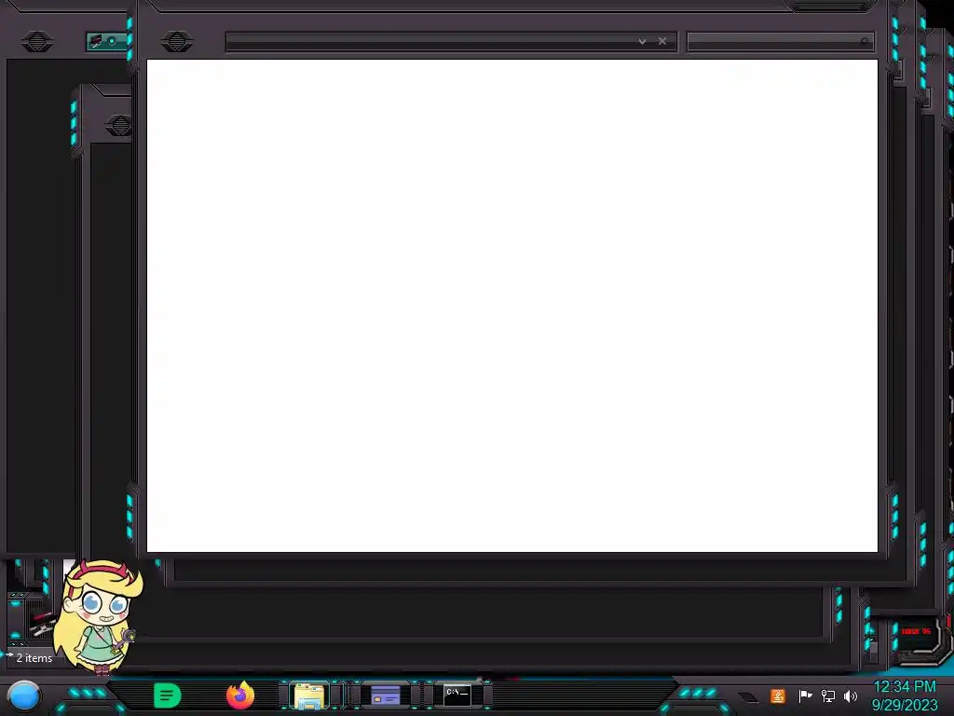Viewport: 954px width, 716px height.
Task: Open the Command Prompt taskbar icon
Action: 457,695
